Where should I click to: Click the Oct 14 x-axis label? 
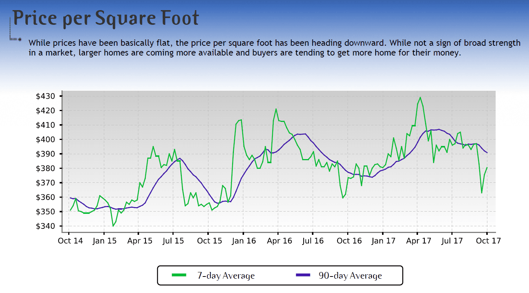click(70, 241)
